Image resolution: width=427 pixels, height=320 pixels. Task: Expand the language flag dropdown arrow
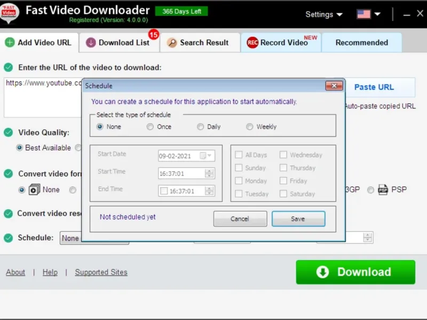377,14
